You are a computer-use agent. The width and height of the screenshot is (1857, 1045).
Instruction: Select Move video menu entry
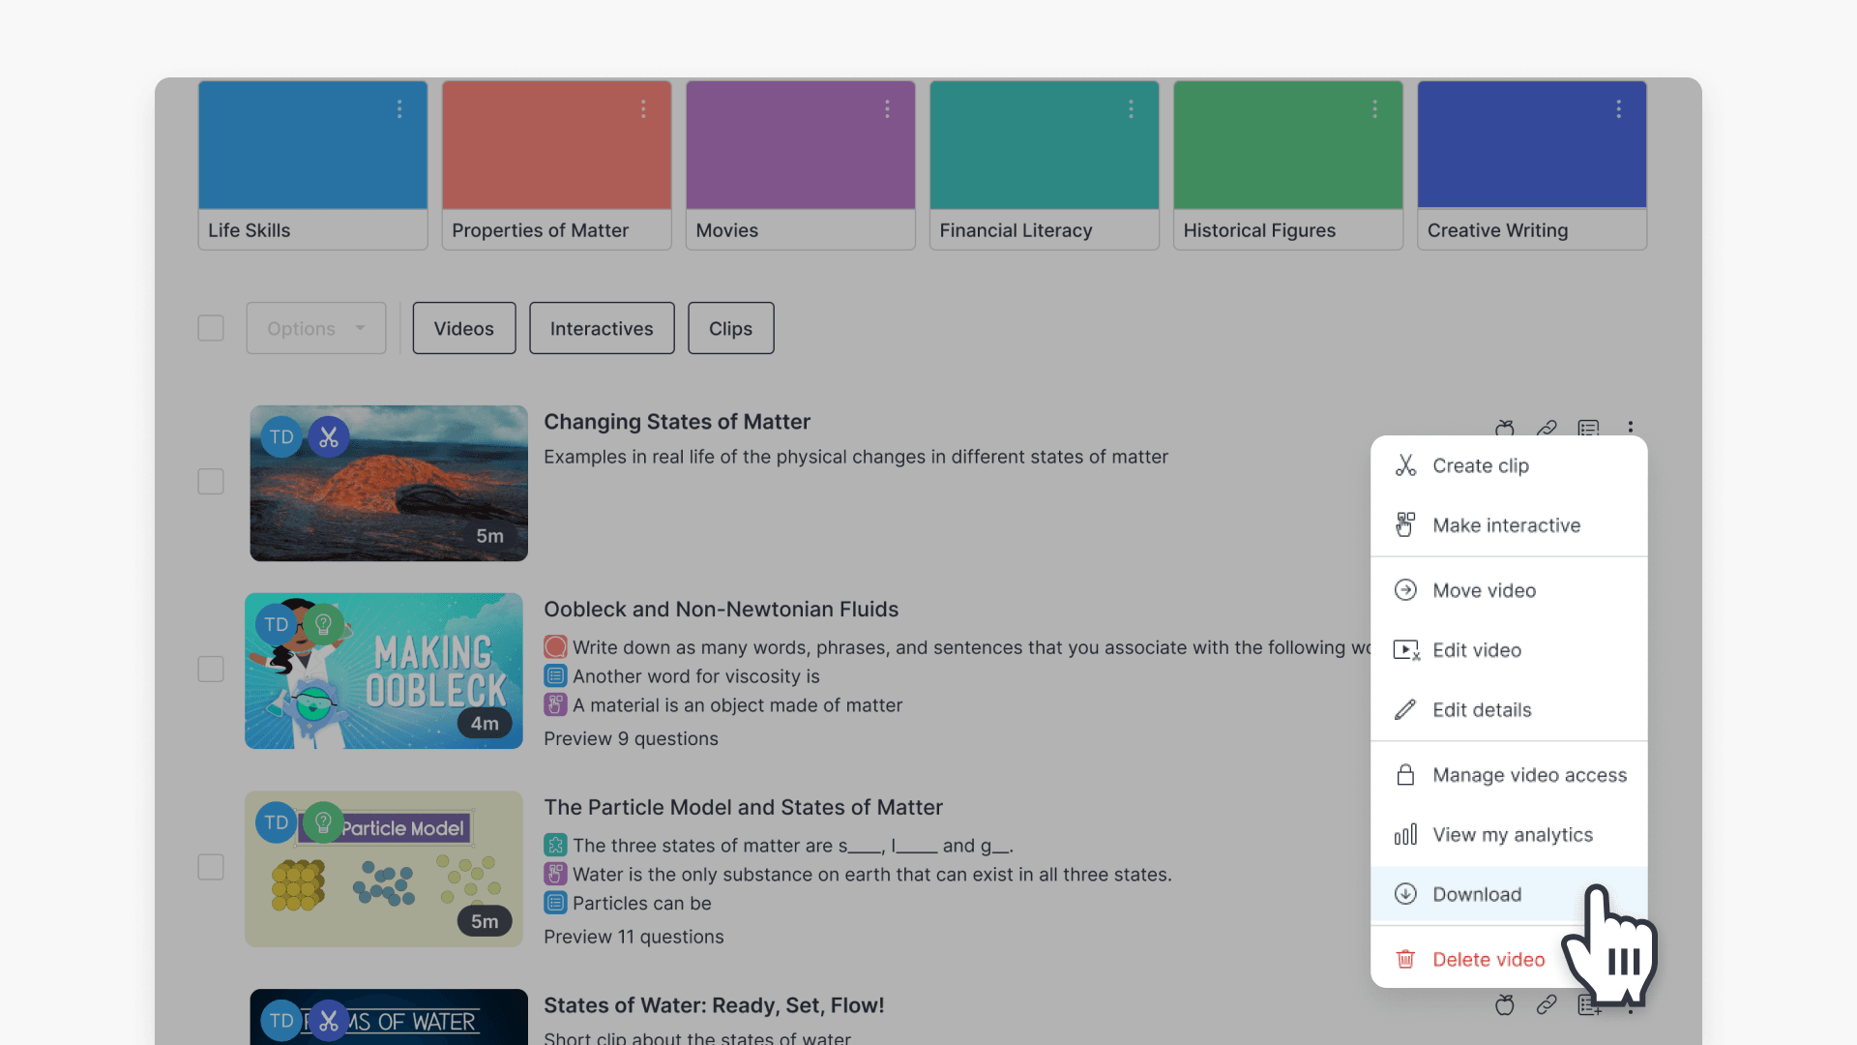pyautogui.click(x=1484, y=591)
